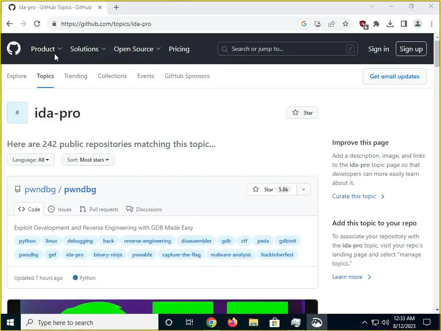Open the Pricing page
Image resolution: width=441 pixels, height=331 pixels.
pos(179,49)
